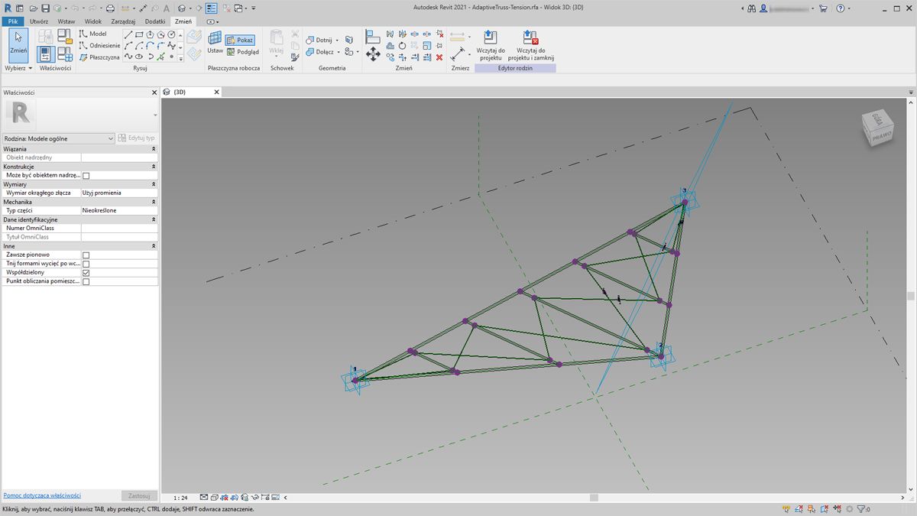Click the Dołącz join geometry tool
917x516 pixels.
322,52
